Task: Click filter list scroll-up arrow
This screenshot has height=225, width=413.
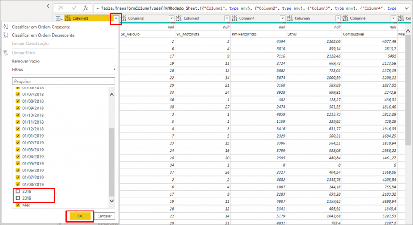Action: (x=112, y=95)
